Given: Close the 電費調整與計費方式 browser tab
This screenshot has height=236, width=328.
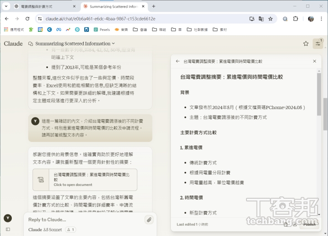Looking at the screenshot, I should point(74,6).
